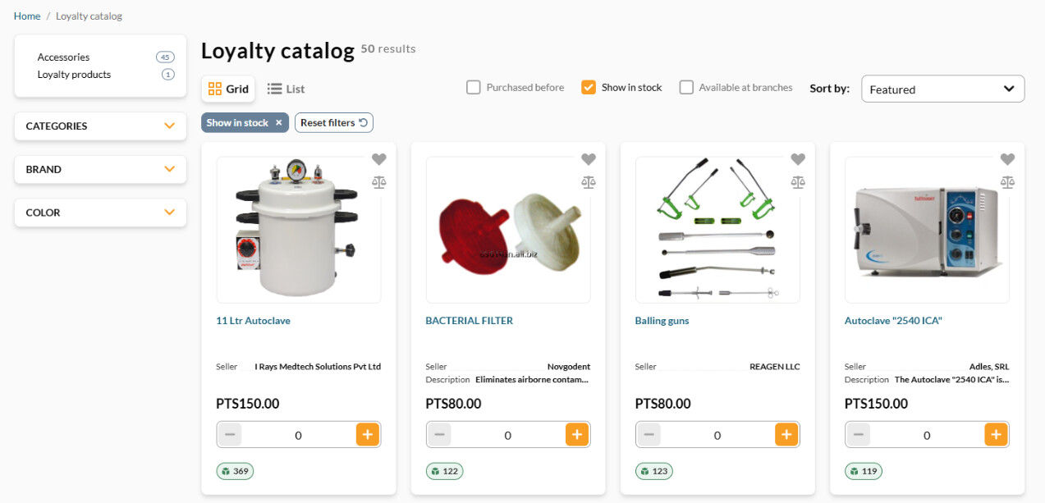Uncheck Show in stock checkbox
Screen dimensions: 1045x503
click(589, 87)
